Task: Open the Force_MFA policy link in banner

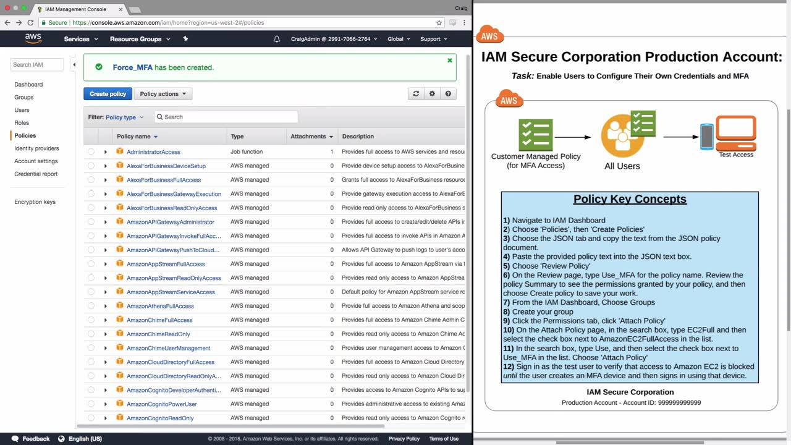Action: pos(132,67)
